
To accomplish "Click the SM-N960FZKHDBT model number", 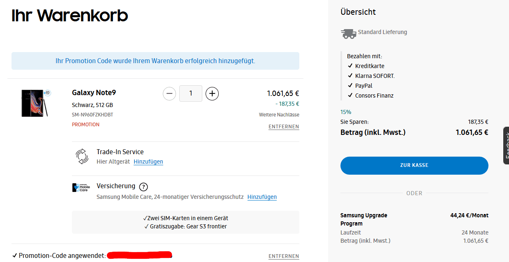I will click(x=93, y=115).
